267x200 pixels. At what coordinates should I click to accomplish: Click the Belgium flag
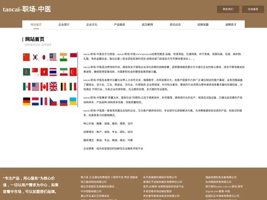click(63, 87)
